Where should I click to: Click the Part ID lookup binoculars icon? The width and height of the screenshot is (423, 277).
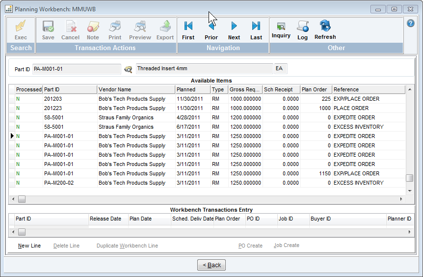click(128, 69)
